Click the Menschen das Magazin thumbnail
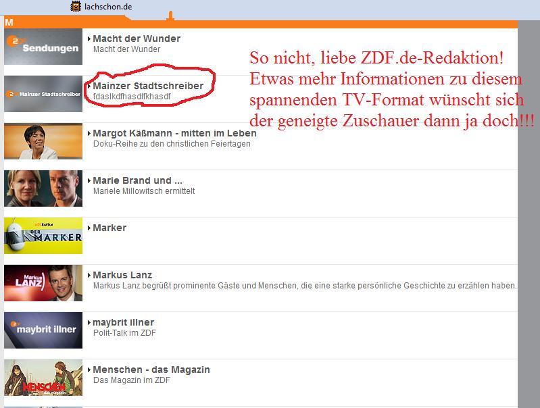The width and height of the screenshot is (540, 408). (43, 378)
